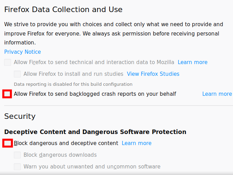Image resolution: width=233 pixels, height=175 pixels.
Task: Click the "Data reporting is disabled" note text
Action: 73,84
